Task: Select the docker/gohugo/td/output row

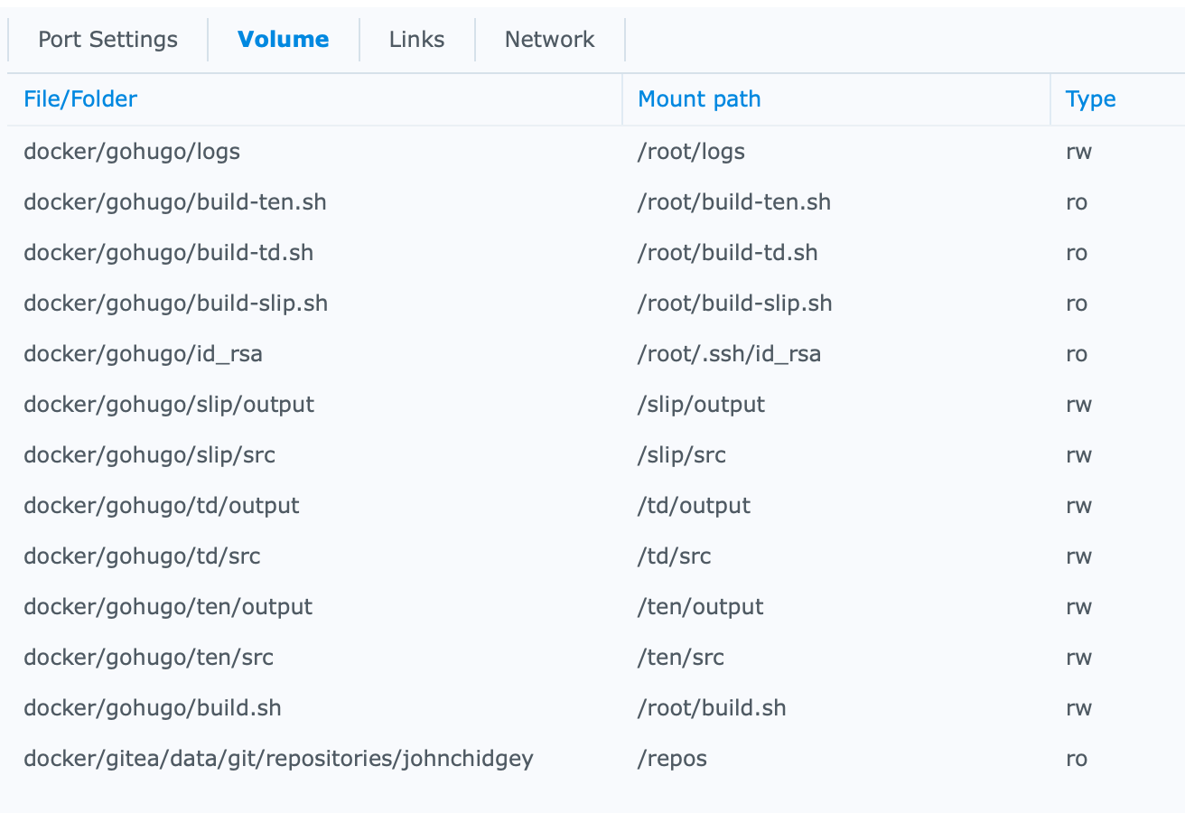Action: [162, 506]
